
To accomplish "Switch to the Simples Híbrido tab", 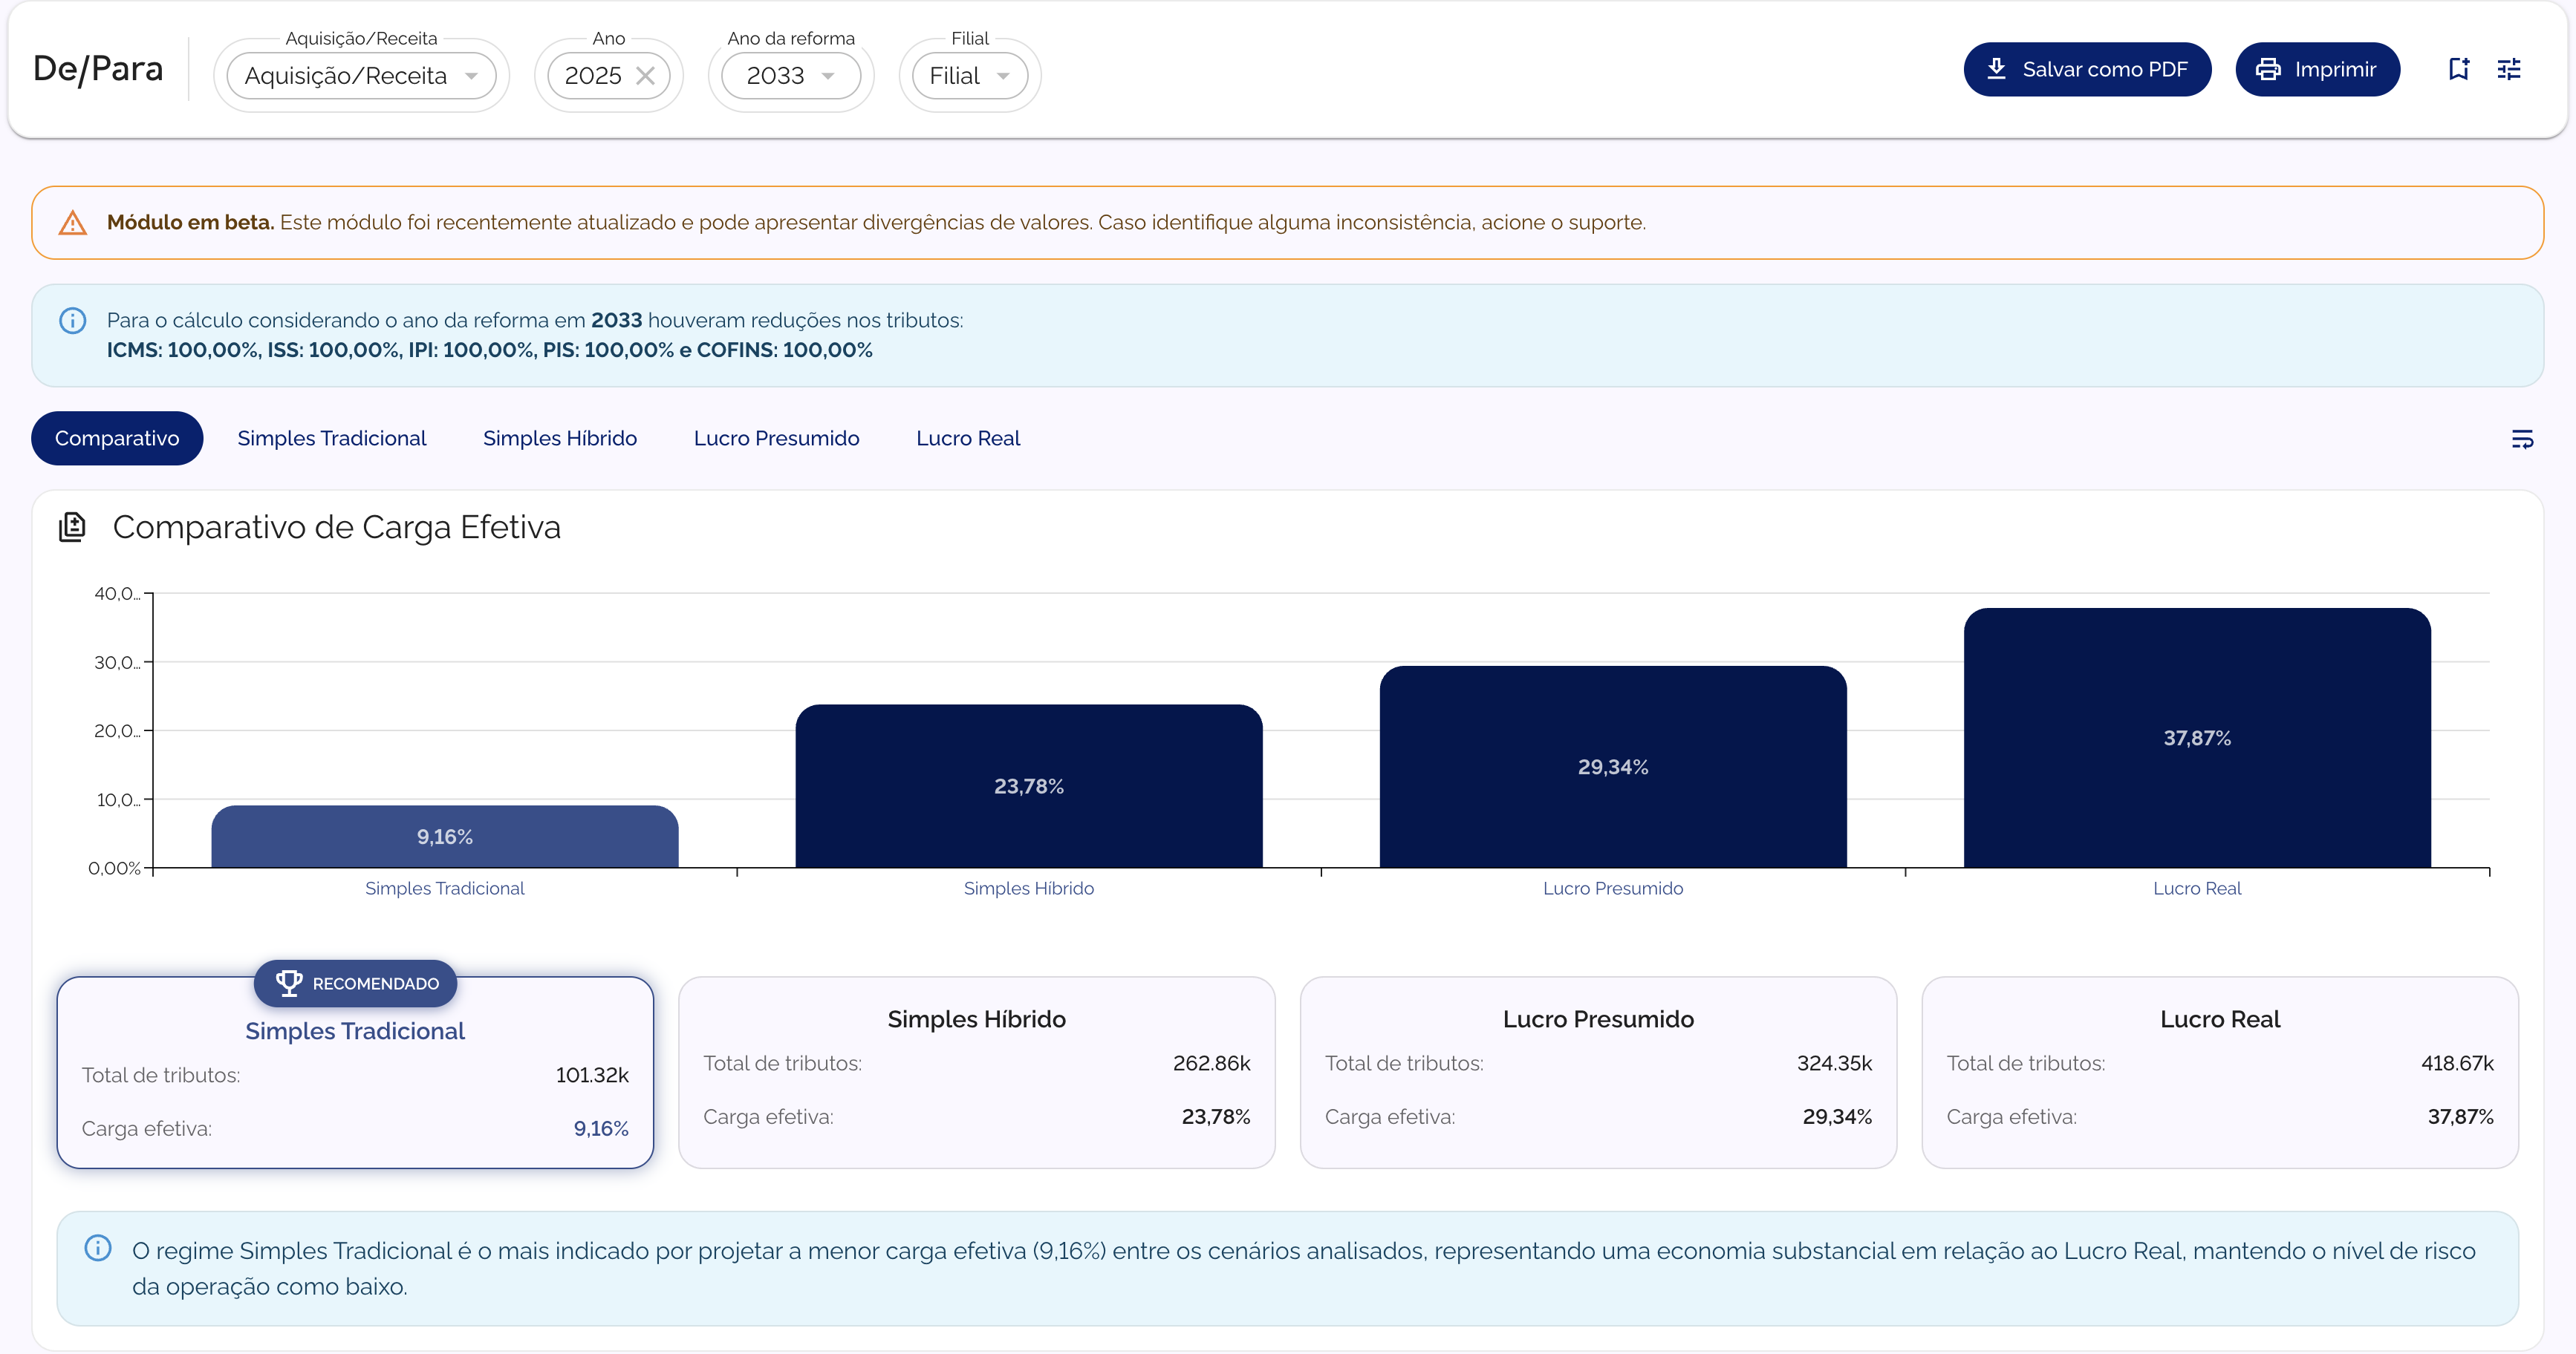I will click(x=560, y=439).
